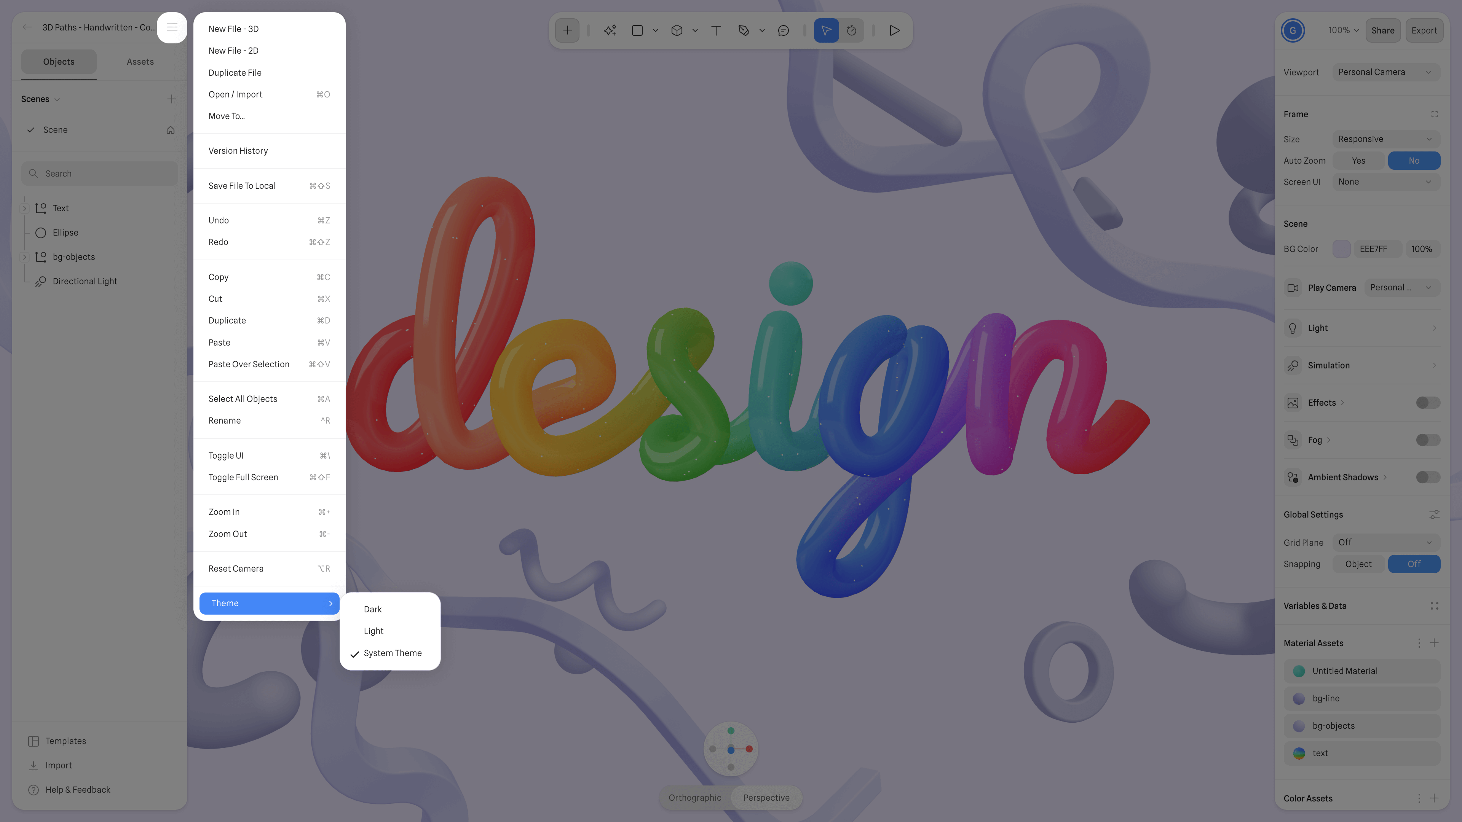Open the comment tool
This screenshot has height=822, width=1462.
(784, 30)
